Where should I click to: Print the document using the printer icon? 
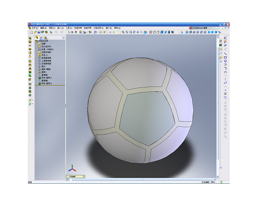pyautogui.click(x=51, y=33)
